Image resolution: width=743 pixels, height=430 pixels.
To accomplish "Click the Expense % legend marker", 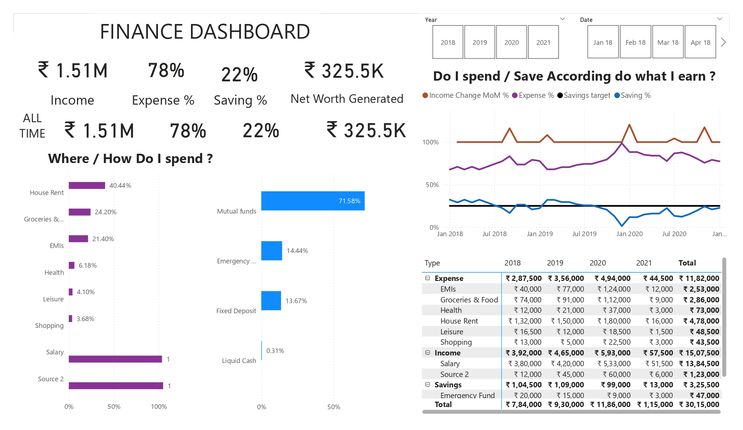I will pyautogui.click(x=515, y=95).
